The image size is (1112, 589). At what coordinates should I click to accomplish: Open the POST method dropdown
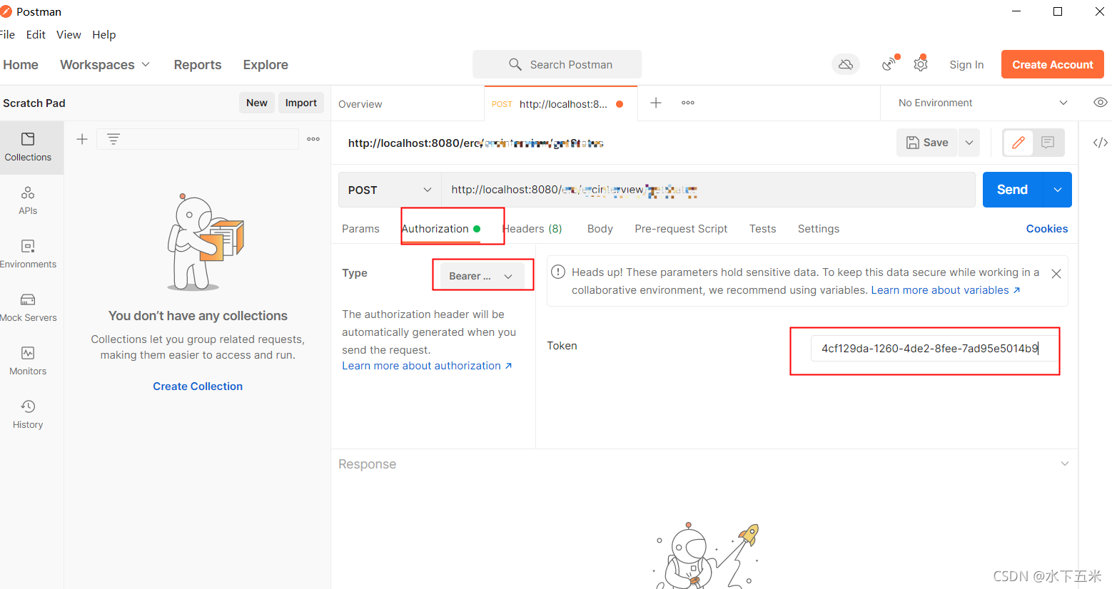(x=390, y=190)
